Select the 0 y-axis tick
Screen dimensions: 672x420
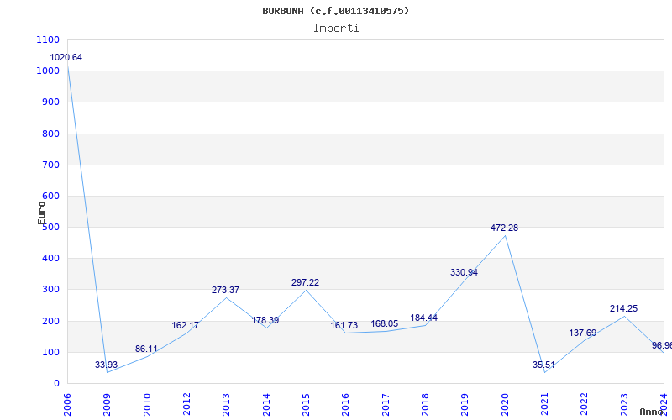coord(56,384)
